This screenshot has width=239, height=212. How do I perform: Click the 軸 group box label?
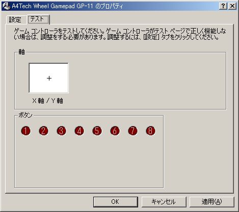(x=21, y=52)
